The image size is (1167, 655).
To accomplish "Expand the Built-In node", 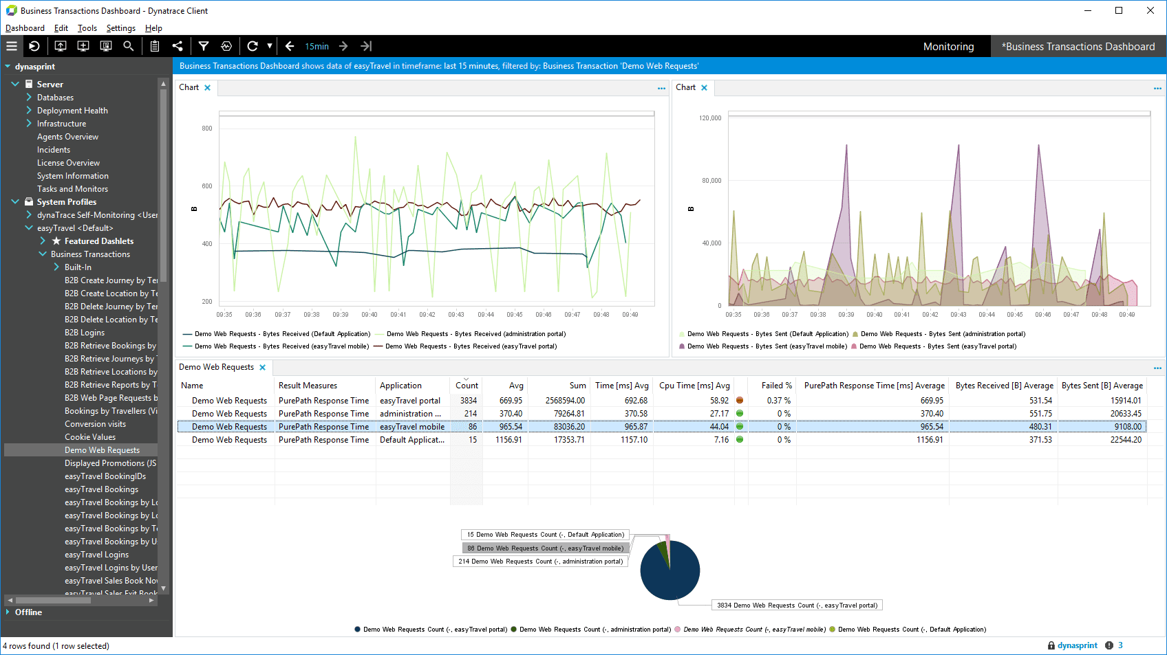I will [x=56, y=267].
